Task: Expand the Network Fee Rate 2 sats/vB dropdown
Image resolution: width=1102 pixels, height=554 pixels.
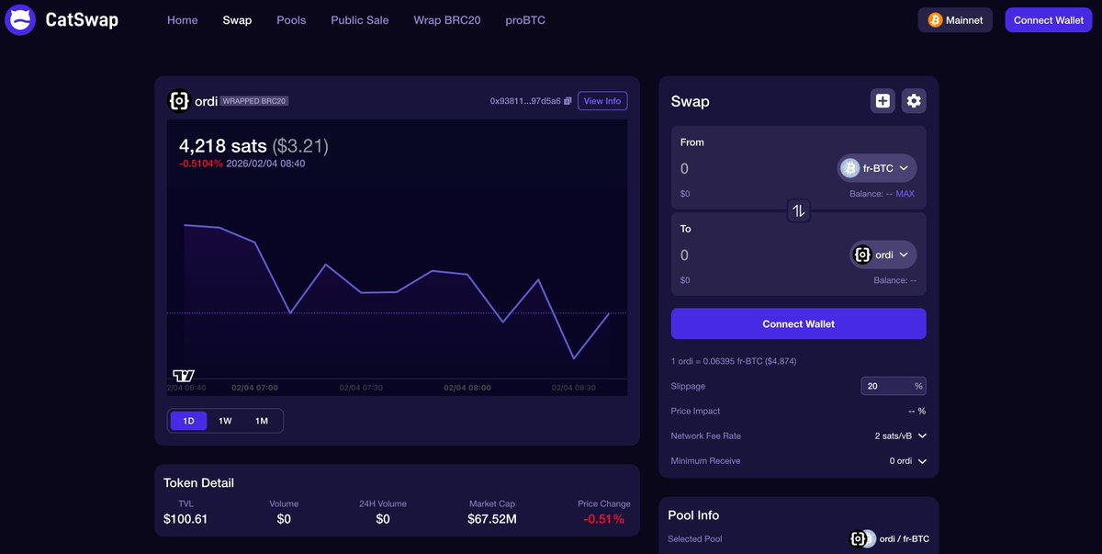Action: click(x=901, y=435)
